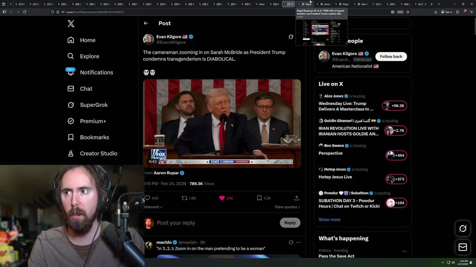Join Goldie Ghamari live with +2.7K listeners
The width and height of the screenshot is (476, 267).
(x=395, y=131)
